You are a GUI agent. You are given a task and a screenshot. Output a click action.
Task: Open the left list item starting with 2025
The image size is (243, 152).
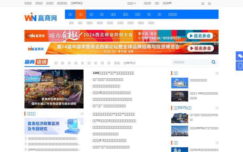(x=54, y=150)
